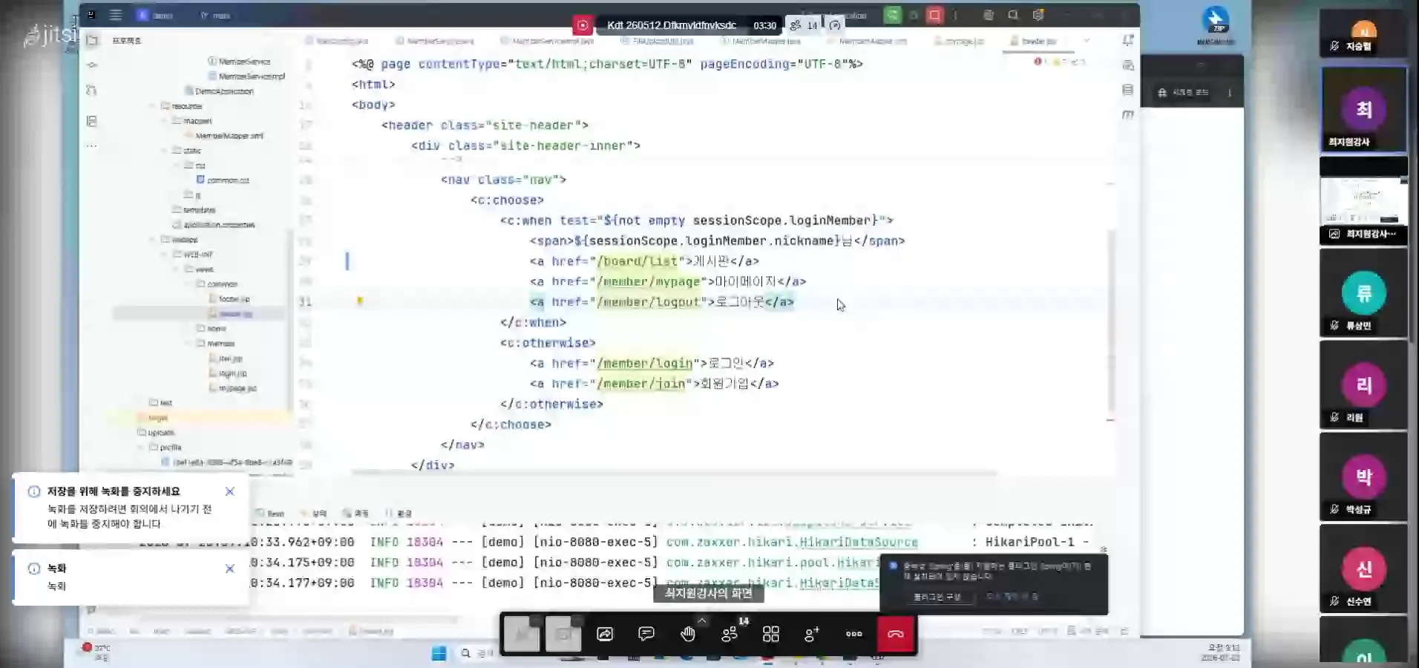Stop the running application in IntelliJ

[934, 15]
